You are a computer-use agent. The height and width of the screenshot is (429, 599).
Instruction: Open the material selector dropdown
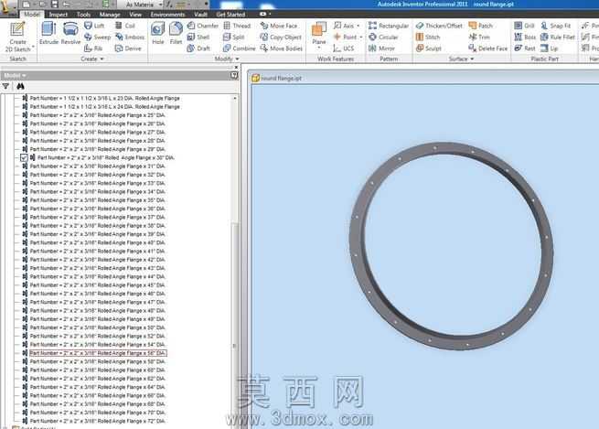coord(160,5)
